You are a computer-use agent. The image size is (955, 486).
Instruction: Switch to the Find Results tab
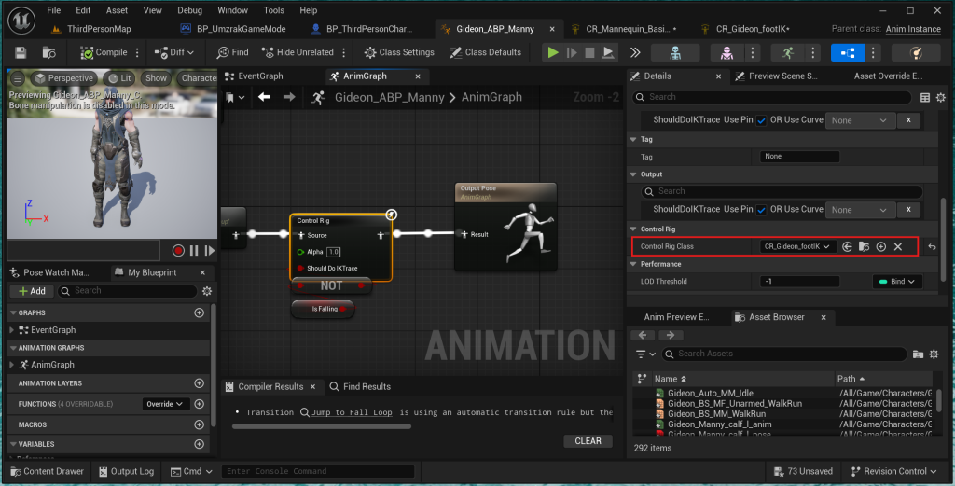(360, 387)
